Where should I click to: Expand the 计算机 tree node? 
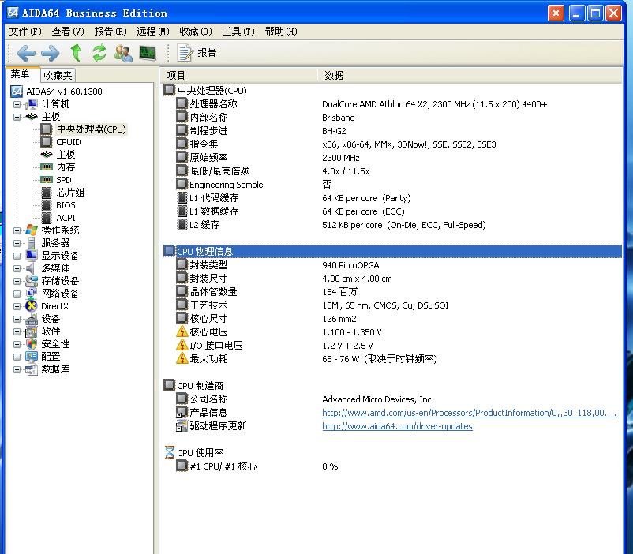[x=17, y=105]
